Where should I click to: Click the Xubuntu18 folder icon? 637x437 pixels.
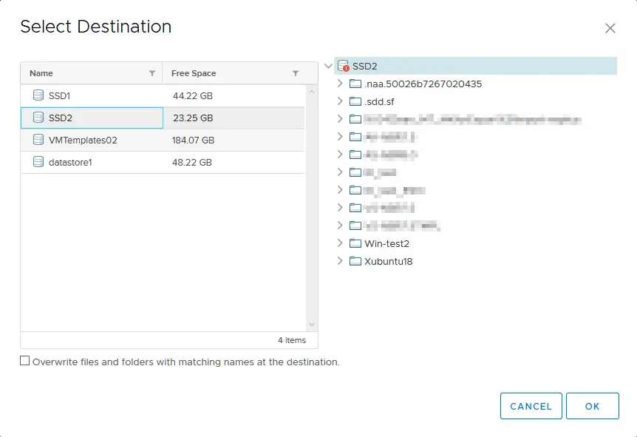point(355,262)
